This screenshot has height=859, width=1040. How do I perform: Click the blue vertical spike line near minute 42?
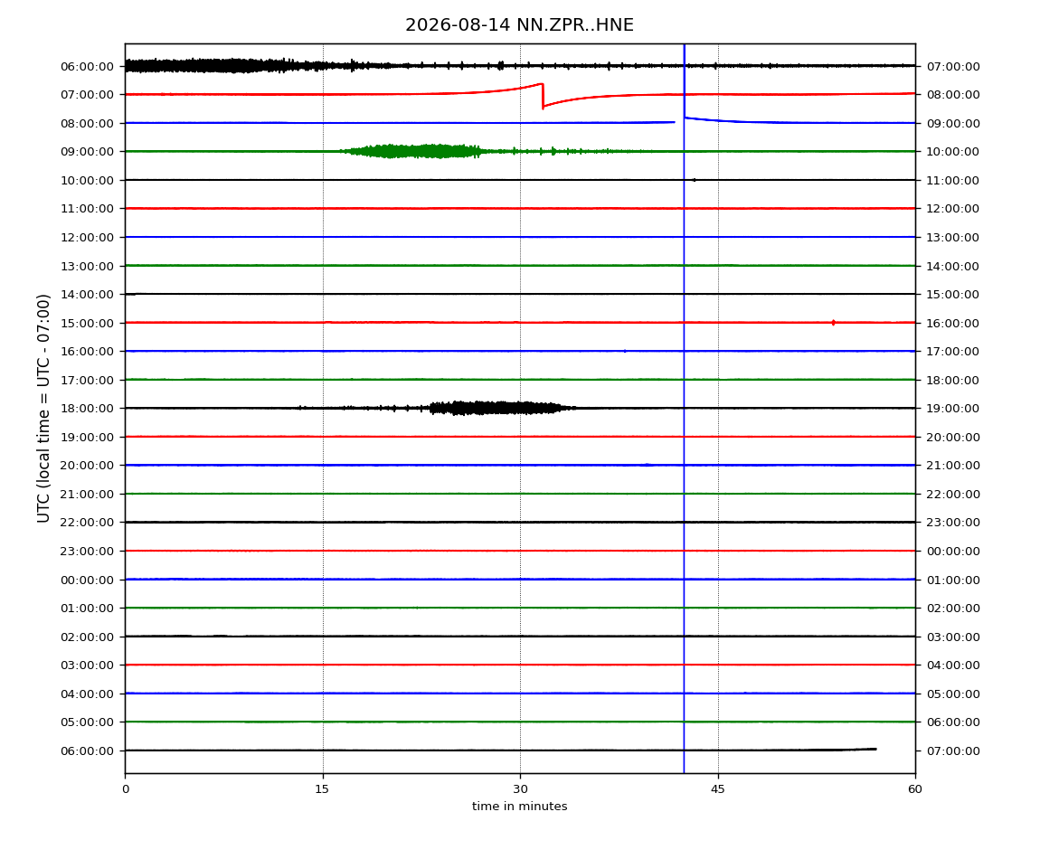coord(684,408)
